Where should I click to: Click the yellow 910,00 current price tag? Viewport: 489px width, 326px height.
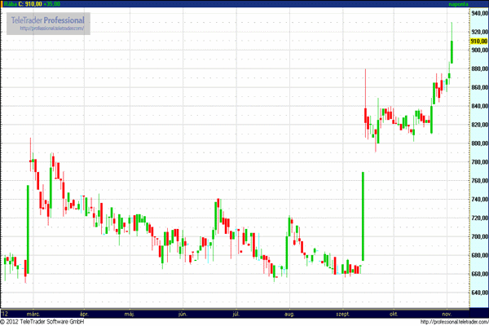coord(478,41)
